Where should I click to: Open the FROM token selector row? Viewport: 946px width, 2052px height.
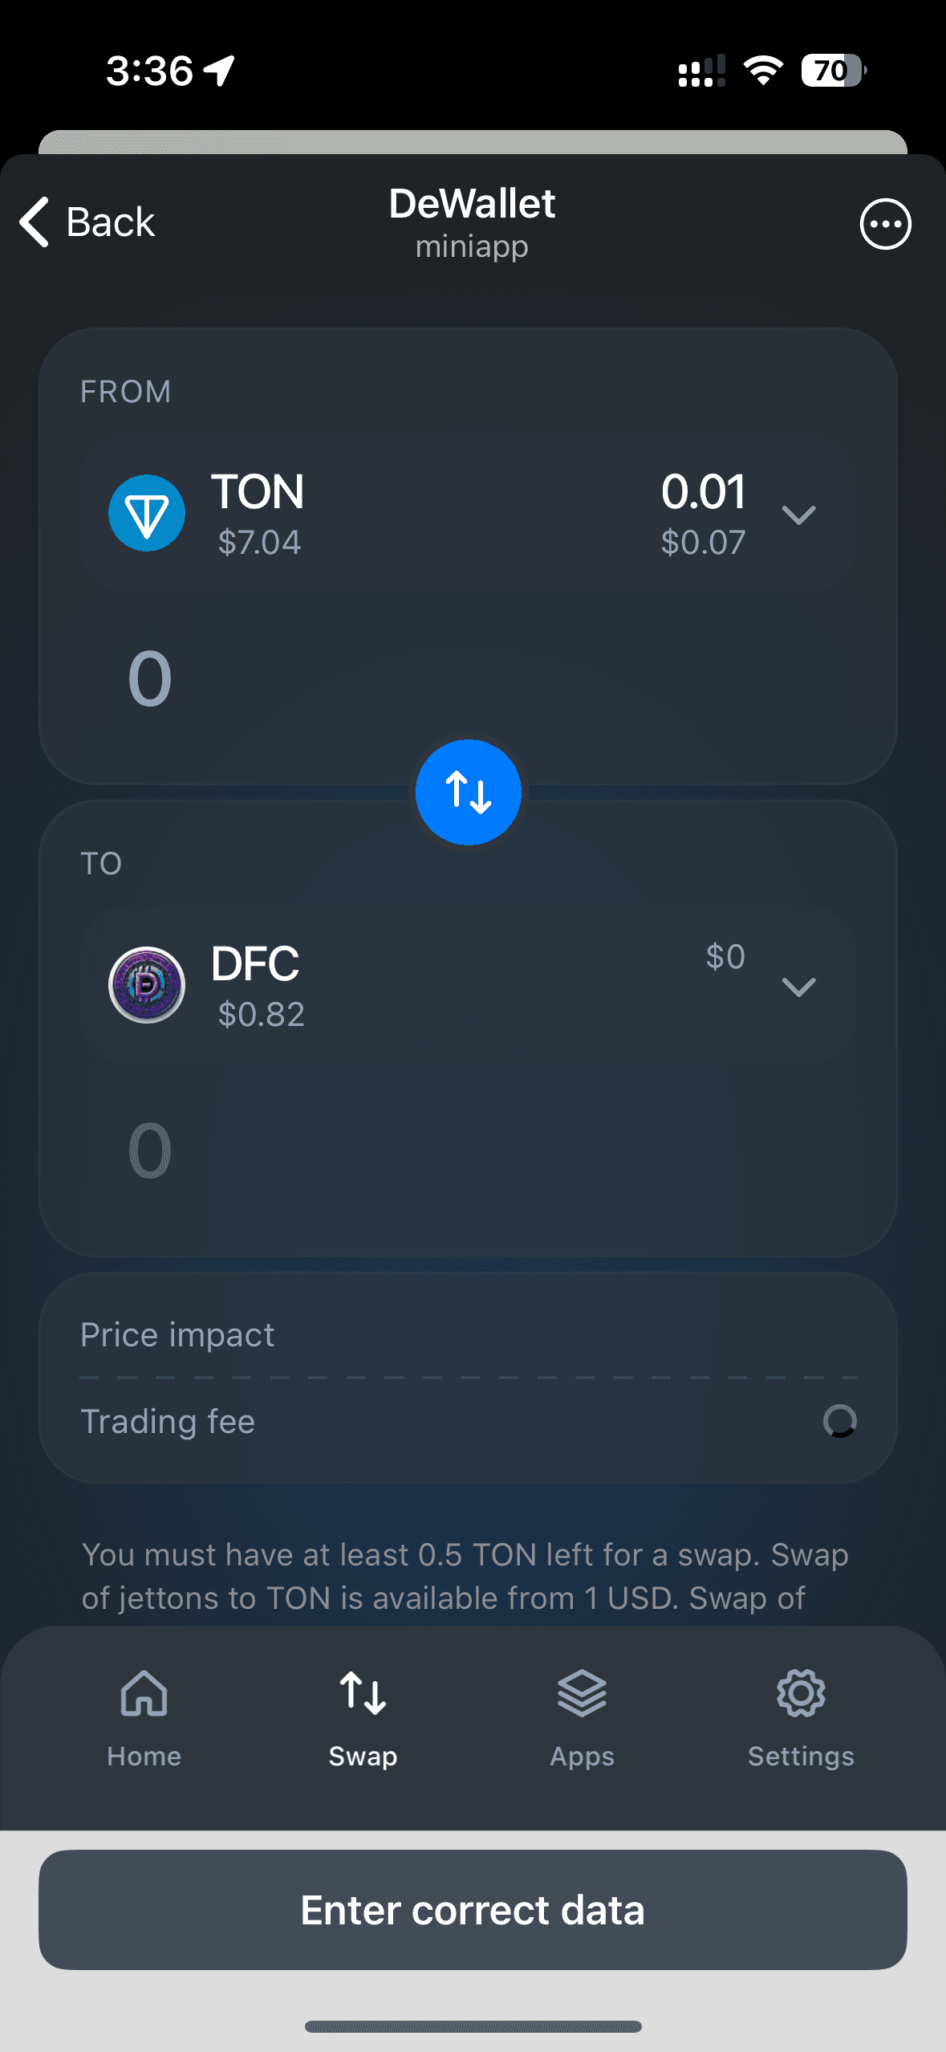[x=468, y=514]
